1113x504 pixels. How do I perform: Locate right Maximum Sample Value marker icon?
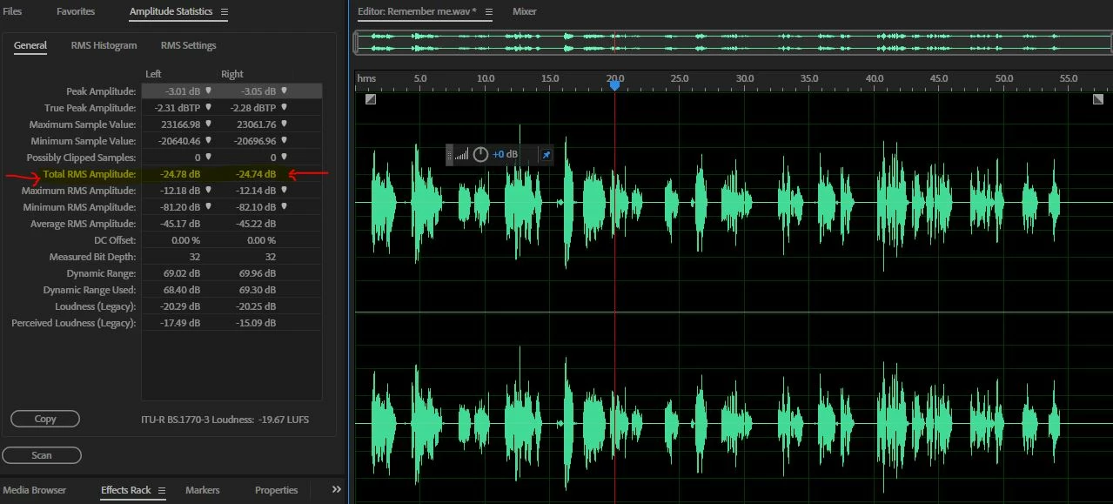[284, 124]
